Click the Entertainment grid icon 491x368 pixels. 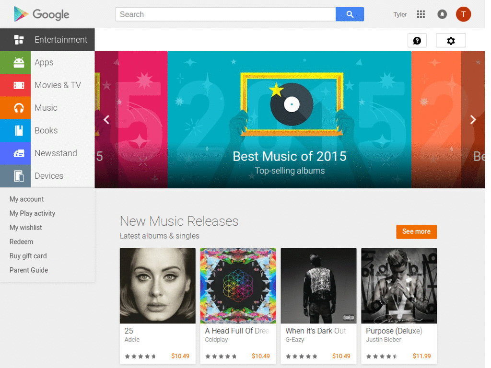point(19,40)
